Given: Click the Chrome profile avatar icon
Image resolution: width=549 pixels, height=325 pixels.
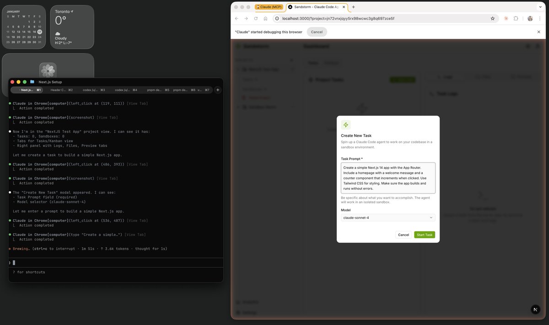Looking at the screenshot, I should (x=530, y=19).
